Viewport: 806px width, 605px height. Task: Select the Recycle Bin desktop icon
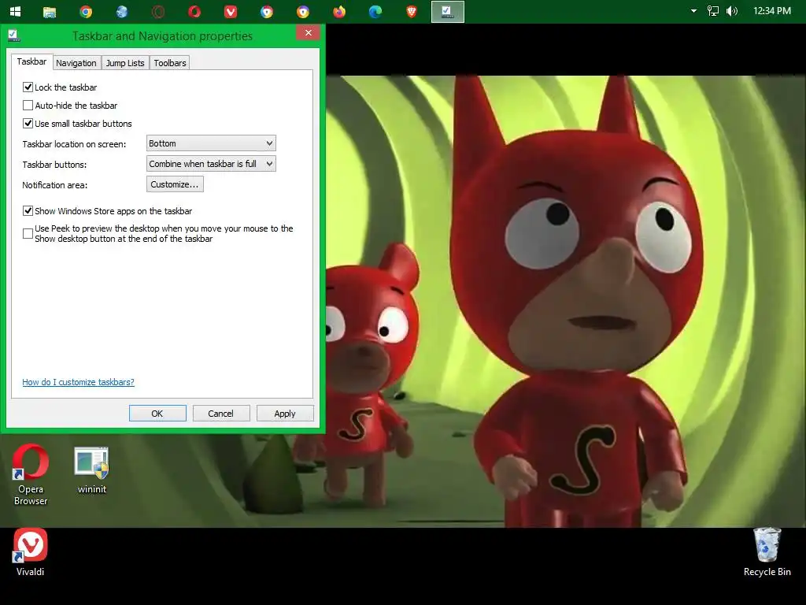tap(767, 552)
